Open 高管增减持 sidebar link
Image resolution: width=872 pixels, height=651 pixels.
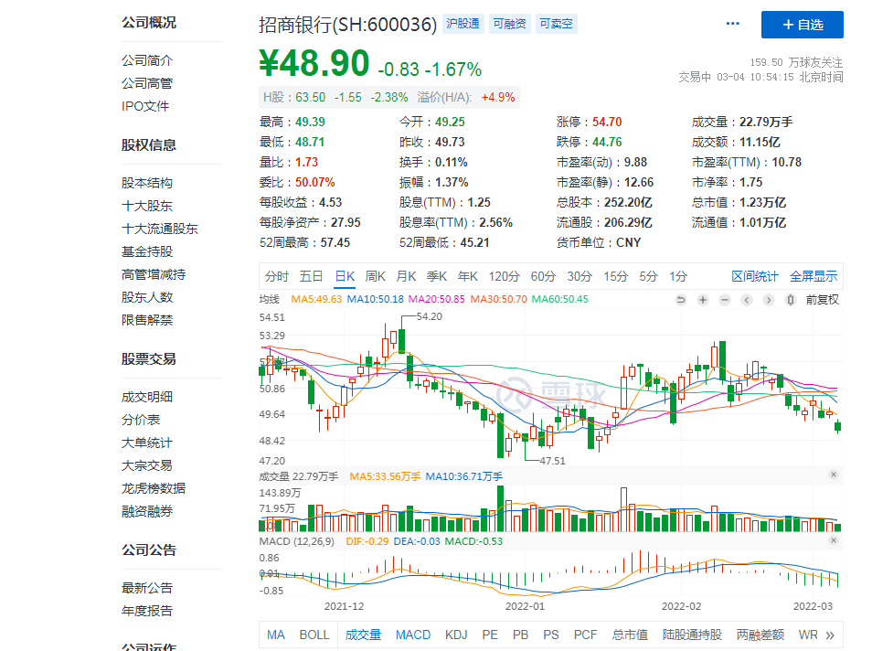pyautogui.click(x=154, y=274)
